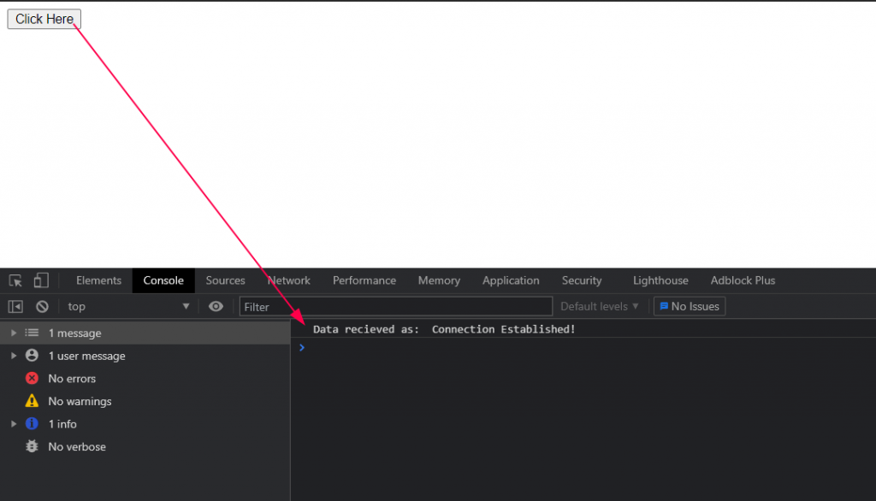This screenshot has height=501, width=876.
Task: Open the Lighthouse panel
Action: coord(660,280)
